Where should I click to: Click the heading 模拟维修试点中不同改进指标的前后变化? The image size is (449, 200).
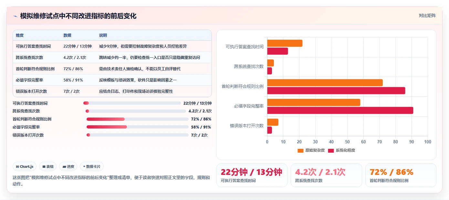click(x=78, y=16)
